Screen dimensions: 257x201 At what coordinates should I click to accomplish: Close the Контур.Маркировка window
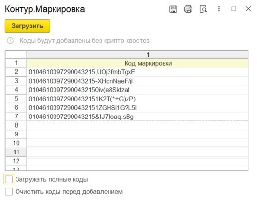click(x=248, y=9)
